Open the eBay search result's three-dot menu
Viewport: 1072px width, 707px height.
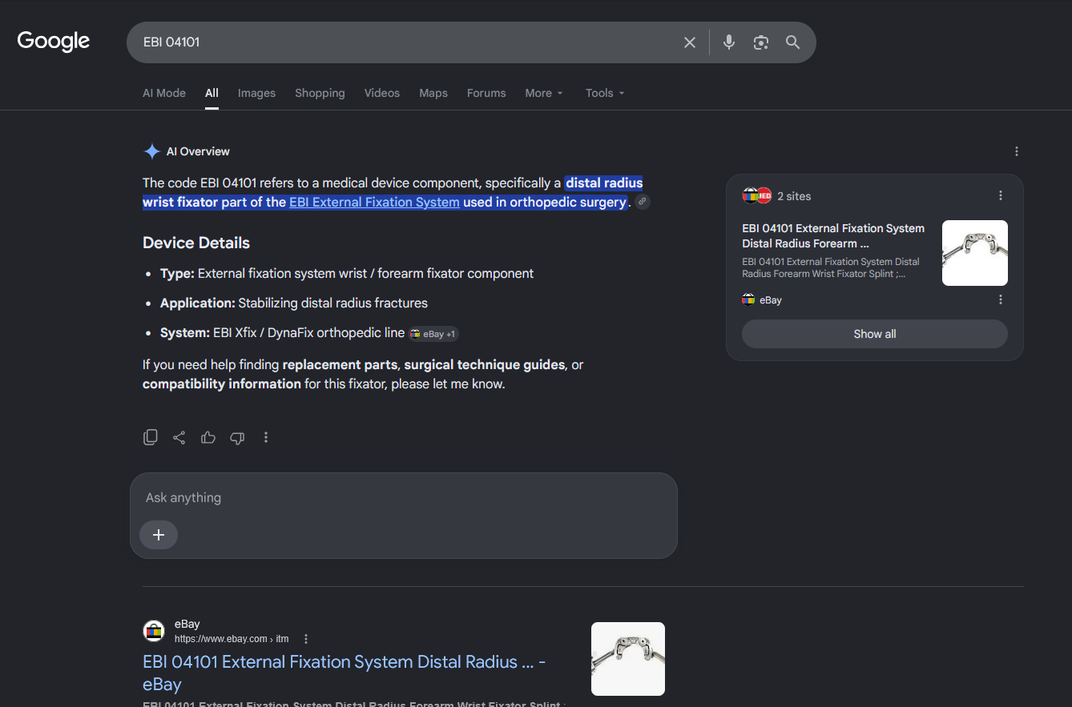(306, 639)
